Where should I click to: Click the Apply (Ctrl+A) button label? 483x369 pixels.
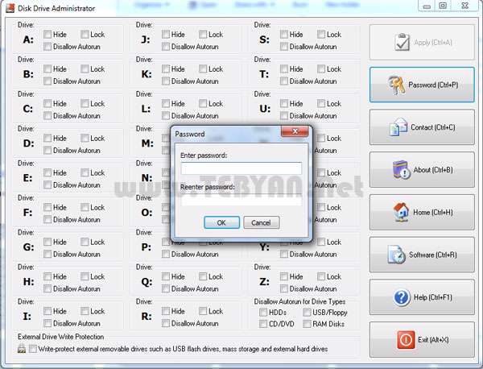[x=433, y=42]
